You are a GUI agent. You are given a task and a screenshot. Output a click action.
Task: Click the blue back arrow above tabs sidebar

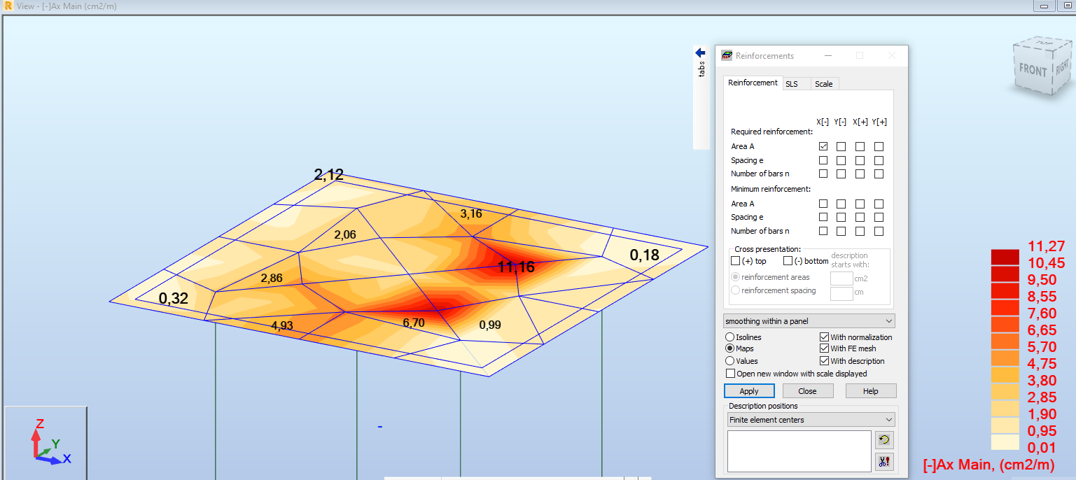click(x=699, y=52)
